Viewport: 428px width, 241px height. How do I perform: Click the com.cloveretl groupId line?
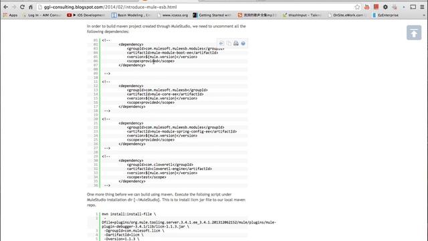[160, 165]
